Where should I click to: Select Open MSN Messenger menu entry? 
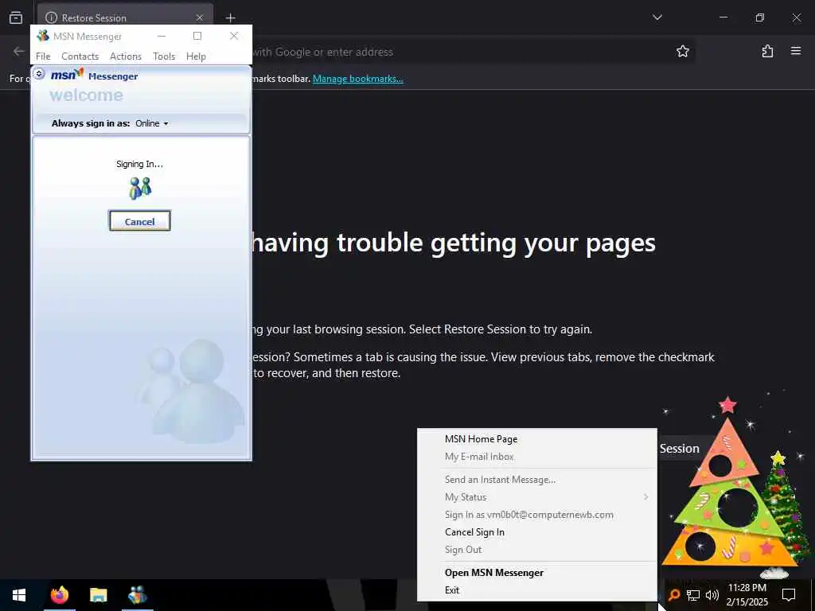[537, 573]
